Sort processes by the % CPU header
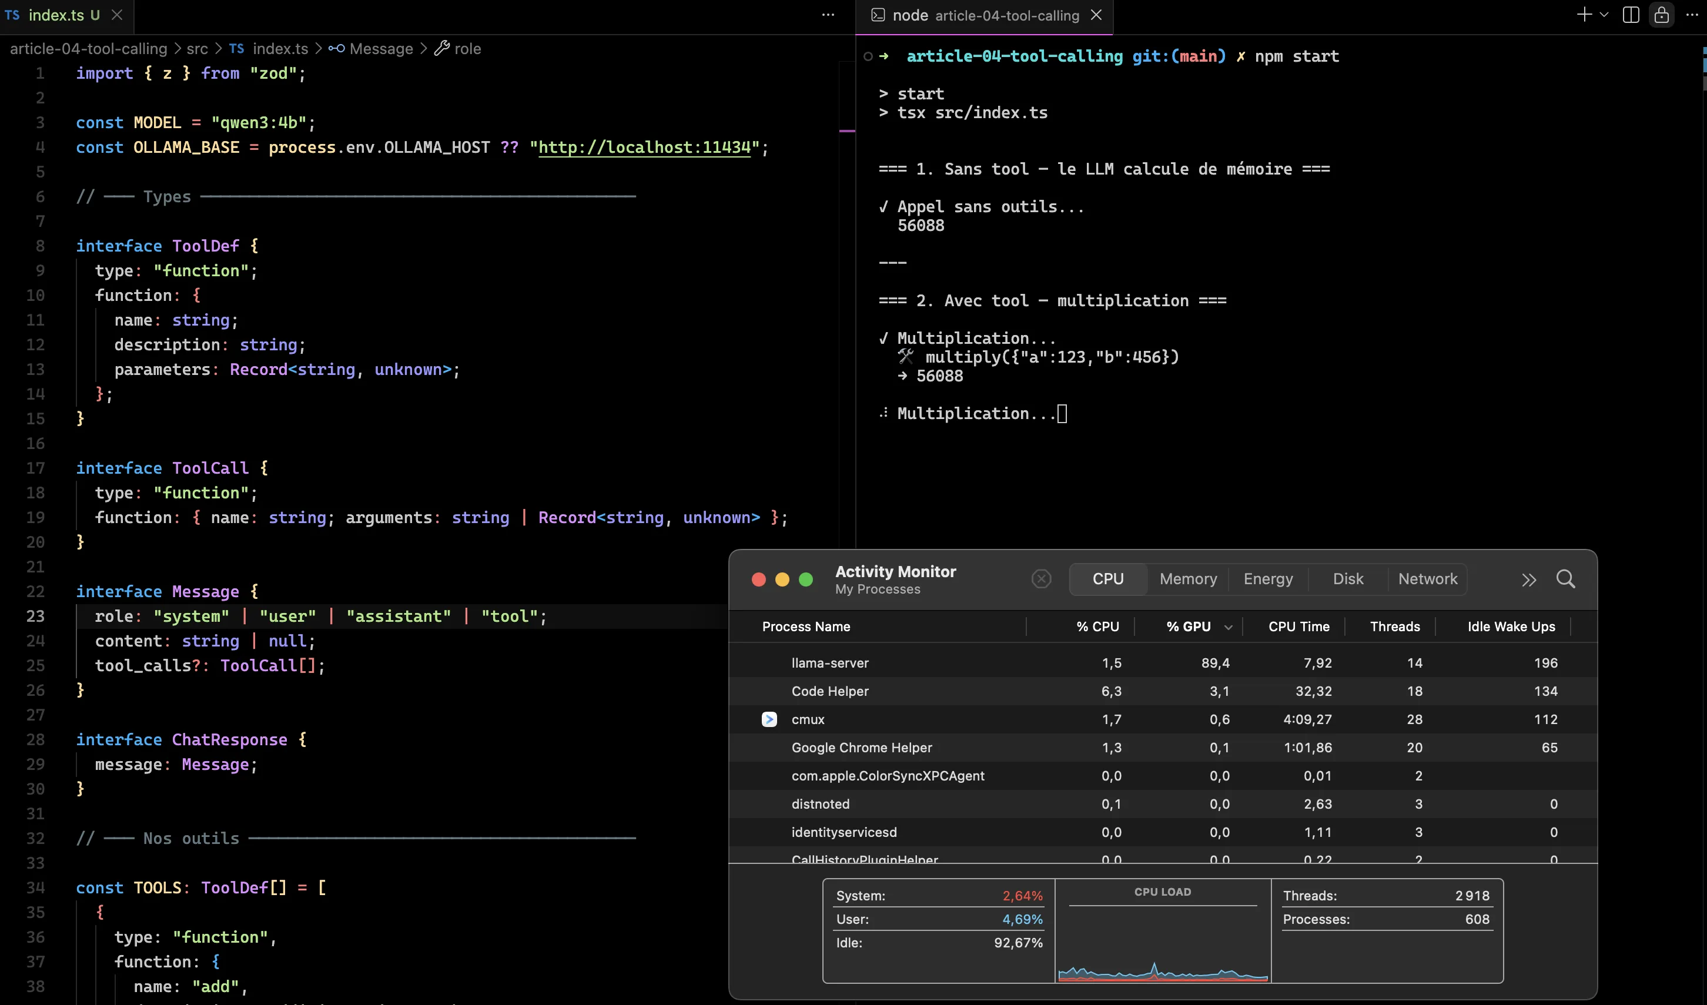 tap(1097, 627)
